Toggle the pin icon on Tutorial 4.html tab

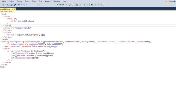tap(12, 9)
